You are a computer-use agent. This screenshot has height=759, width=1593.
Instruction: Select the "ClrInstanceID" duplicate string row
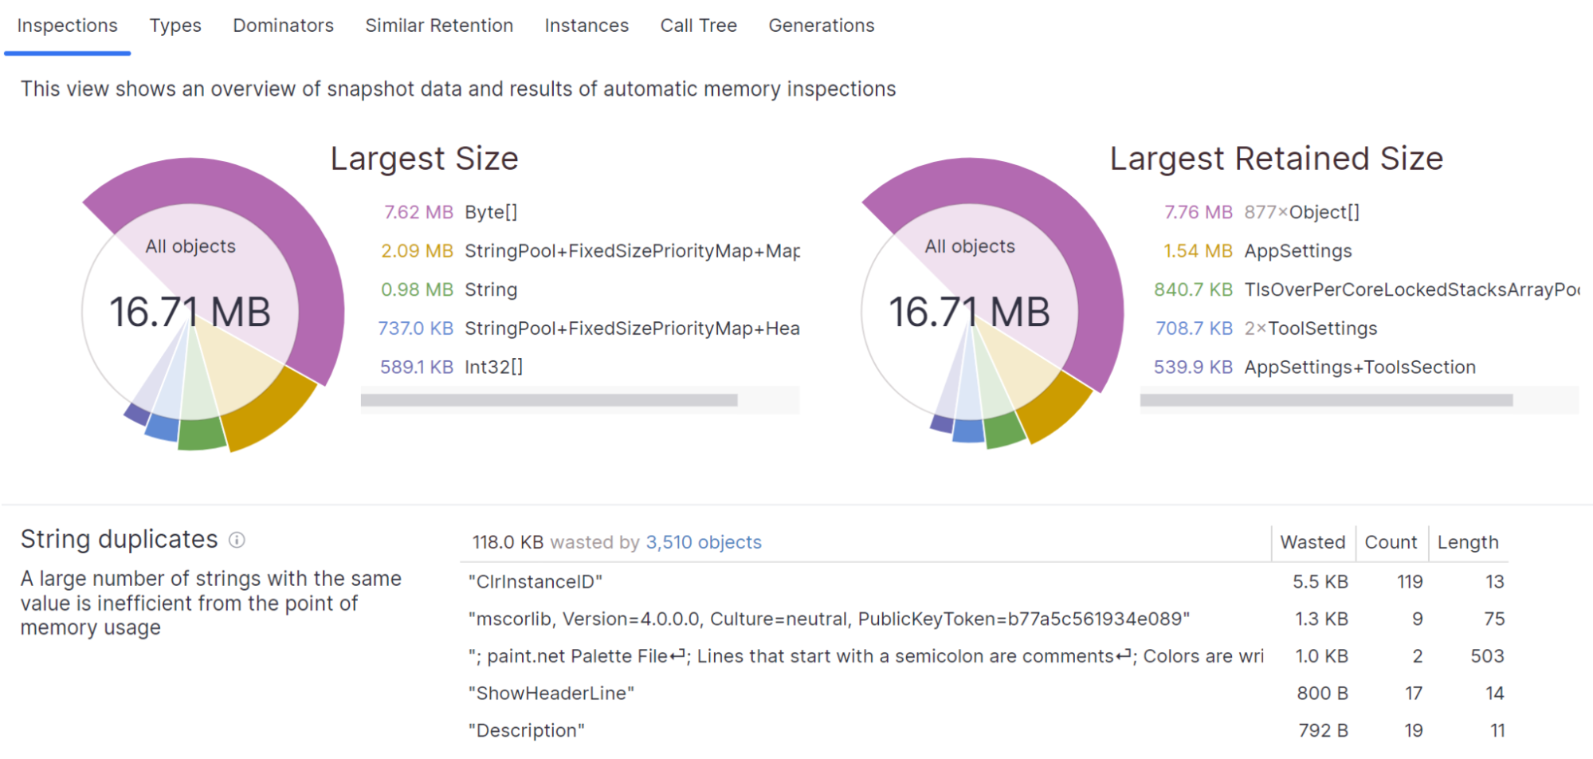pyautogui.click(x=536, y=582)
